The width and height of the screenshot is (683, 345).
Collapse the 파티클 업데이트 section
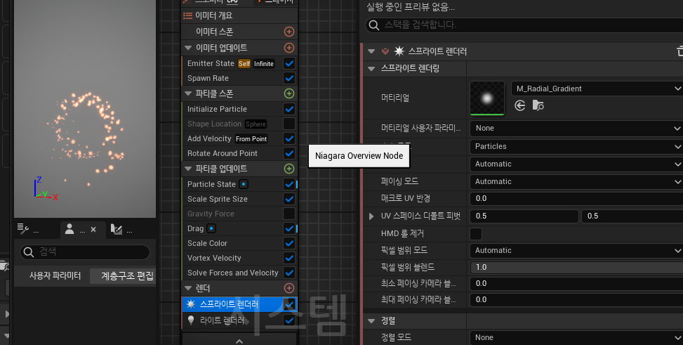[x=188, y=169]
